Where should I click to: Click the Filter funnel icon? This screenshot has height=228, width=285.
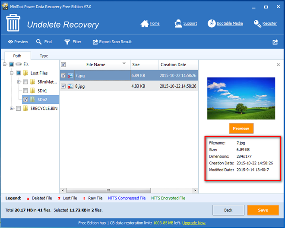click(x=67, y=42)
